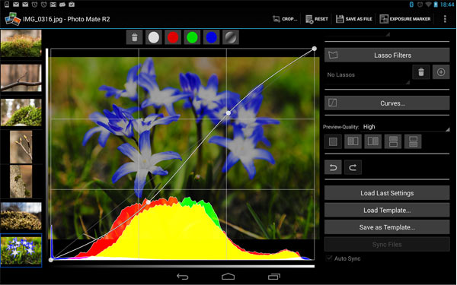Toggle the Exposure Marker
Image resolution: width=457 pixels, height=285 pixels.
coord(405,19)
